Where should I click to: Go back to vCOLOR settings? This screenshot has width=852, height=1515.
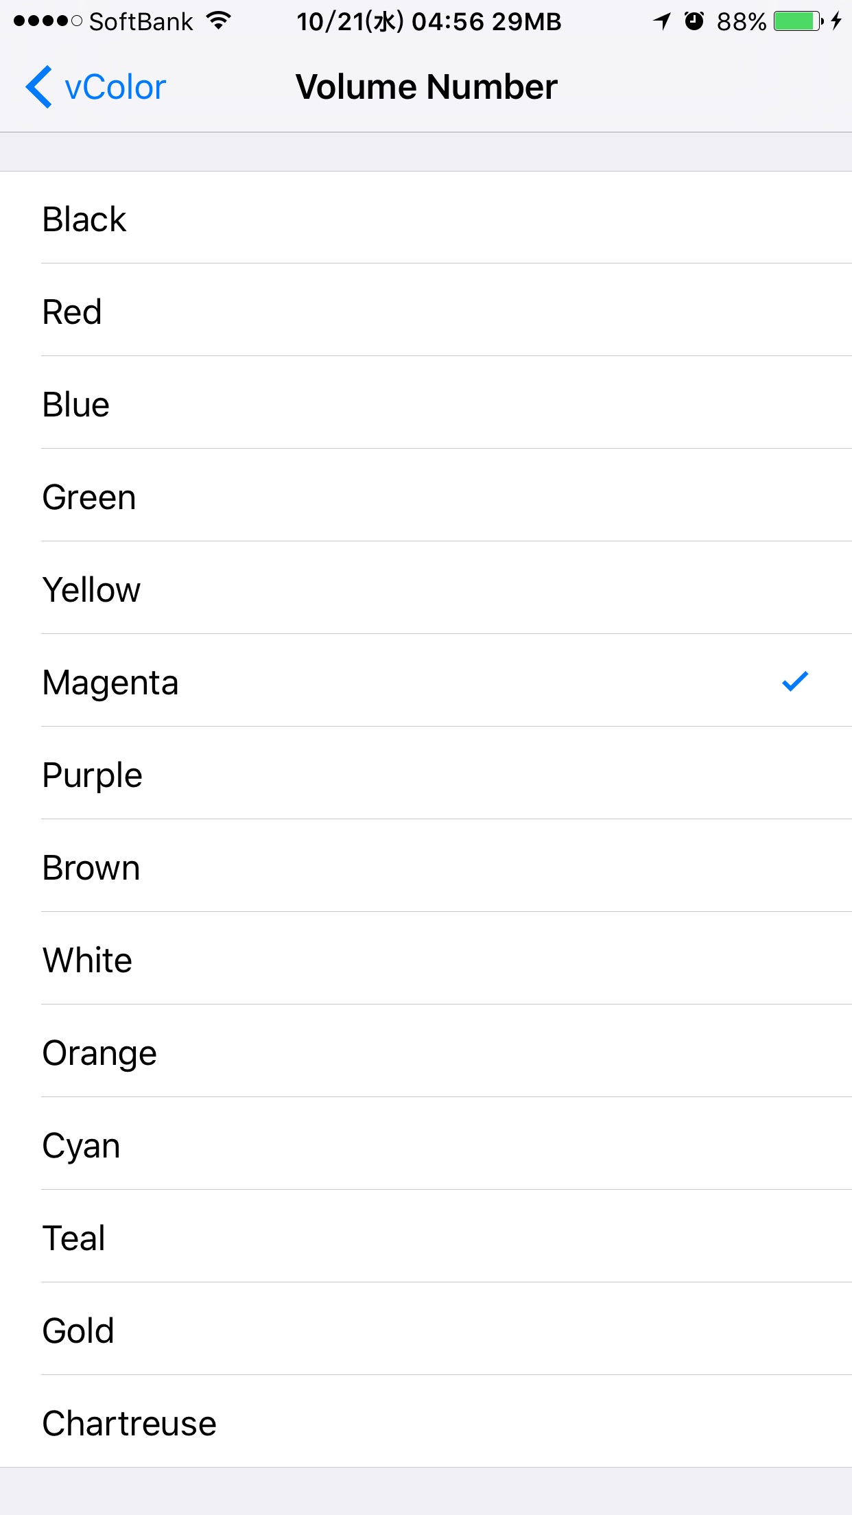(96, 87)
